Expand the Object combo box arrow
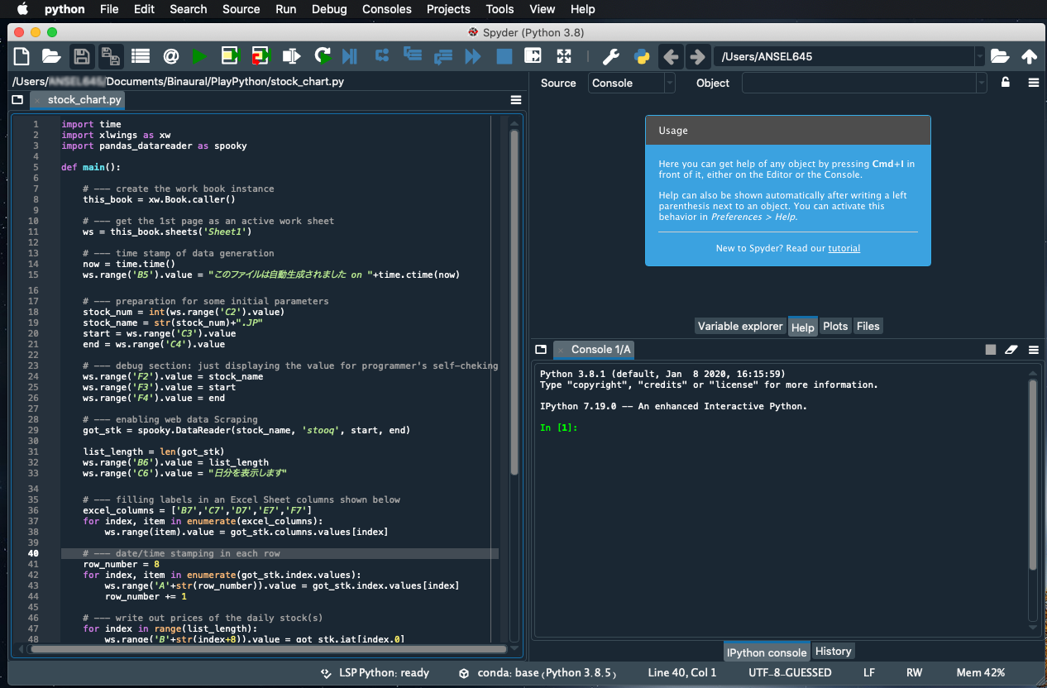The image size is (1047, 688). 982,83
